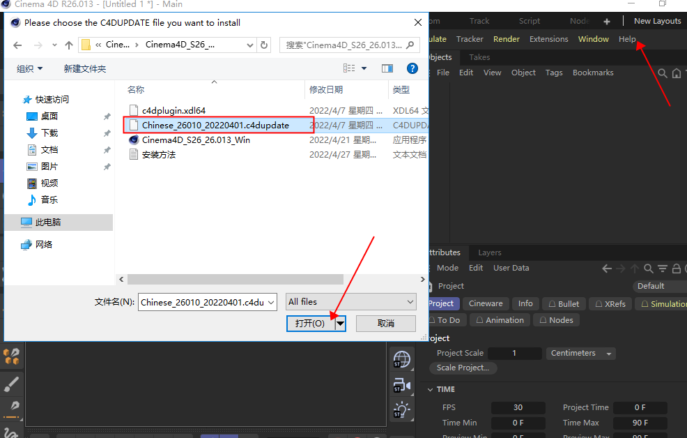The width and height of the screenshot is (687, 438).
Task: Go back in the file dialog
Action: [x=17, y=45]
